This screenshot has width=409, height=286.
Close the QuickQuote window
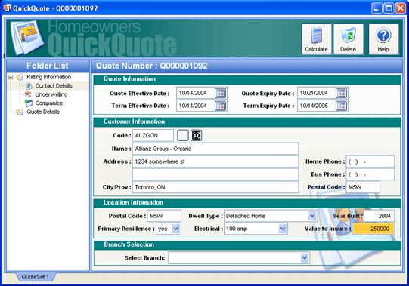coord(401,8)
